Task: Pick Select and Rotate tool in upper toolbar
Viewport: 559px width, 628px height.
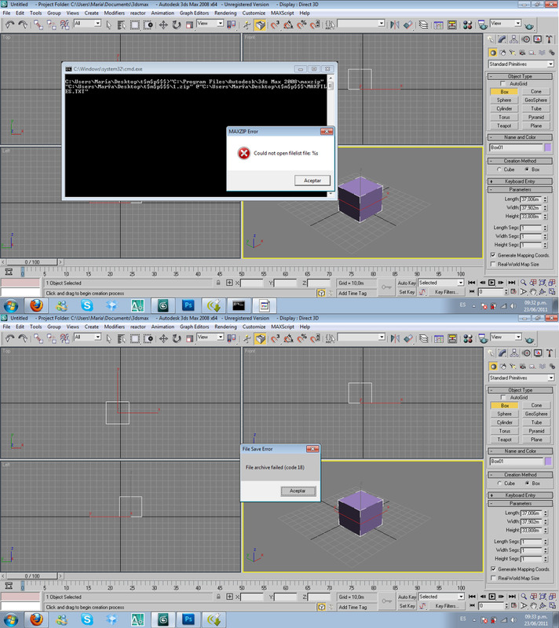Action: tap(177, 25)
